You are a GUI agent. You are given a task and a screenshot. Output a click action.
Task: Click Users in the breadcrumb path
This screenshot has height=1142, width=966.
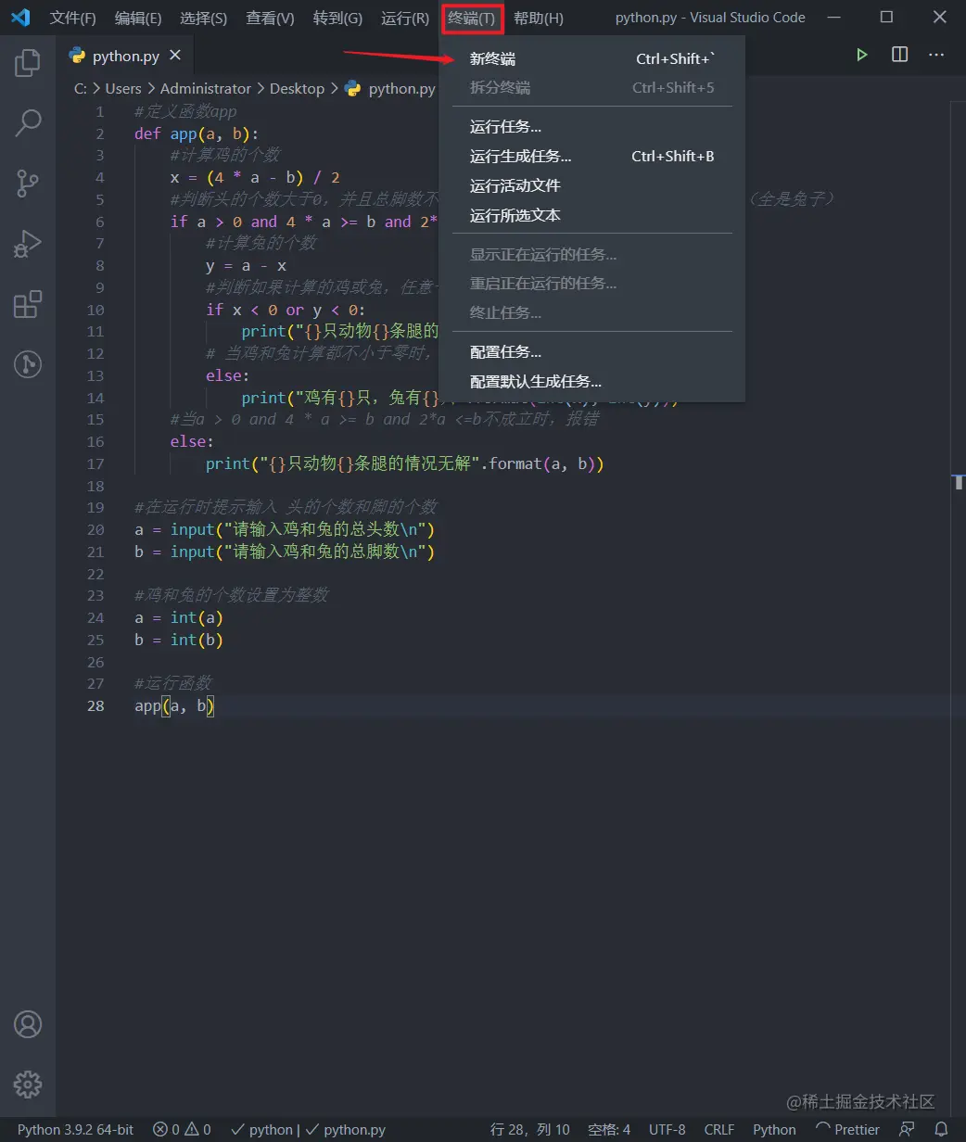[x=123, y=89]
